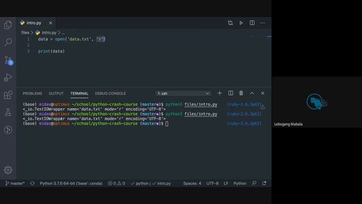Click the master branch indicator

[x=15, y=183]
